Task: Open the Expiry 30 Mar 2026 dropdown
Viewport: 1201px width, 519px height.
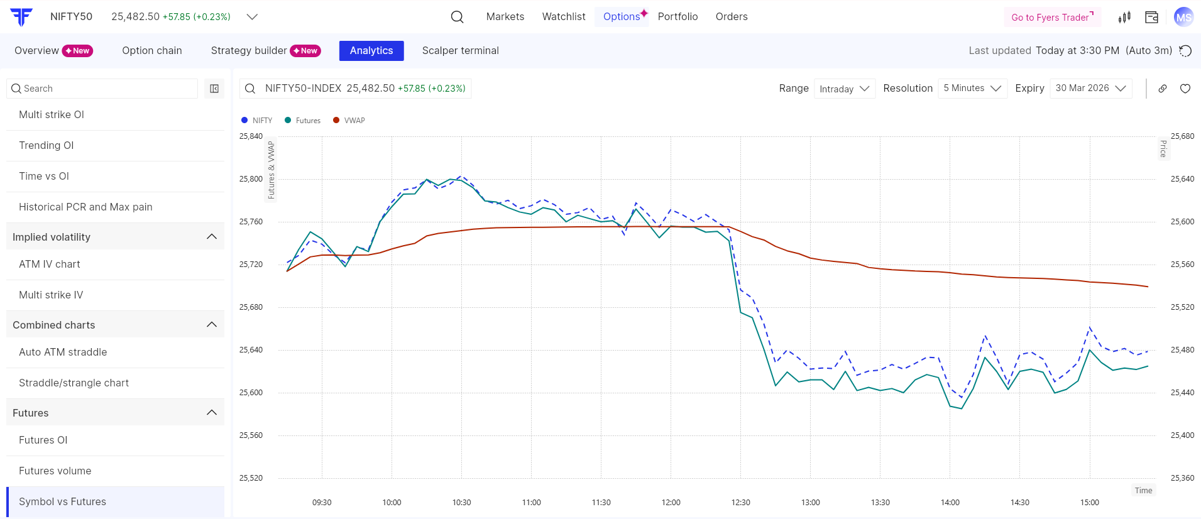Action: [1090, 89]
